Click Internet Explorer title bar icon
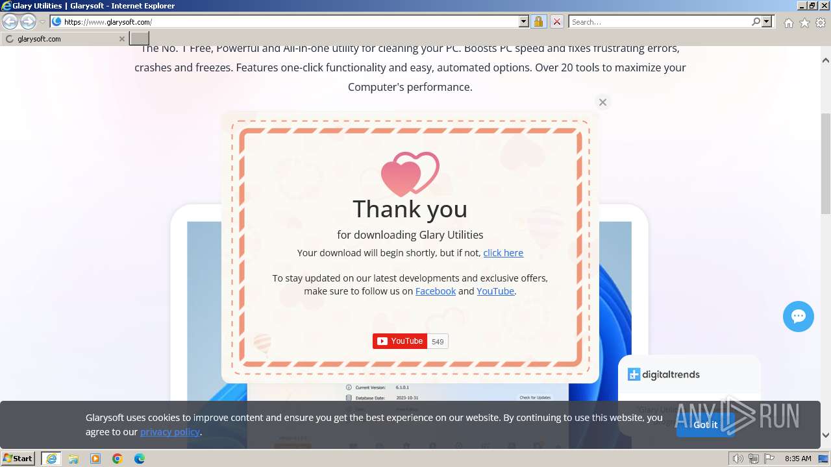This screenshot has height=467, width=831. tap(6, 6)
